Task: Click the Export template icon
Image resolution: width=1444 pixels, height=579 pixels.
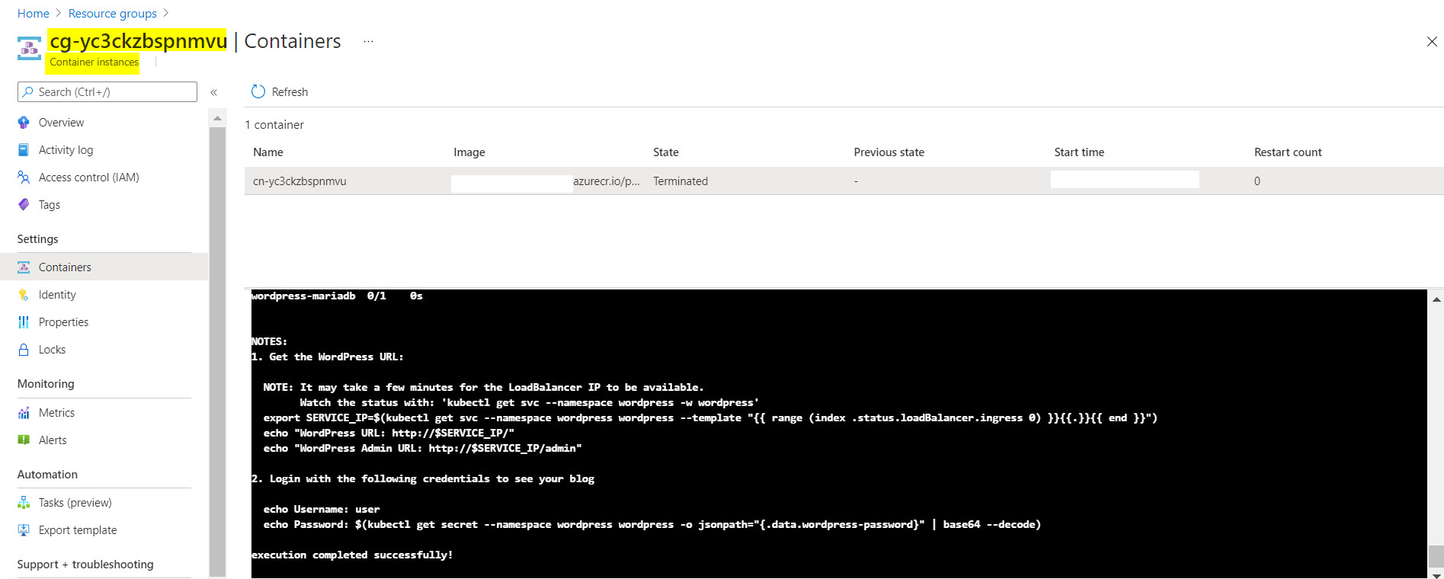Action: tap(24, 530)
